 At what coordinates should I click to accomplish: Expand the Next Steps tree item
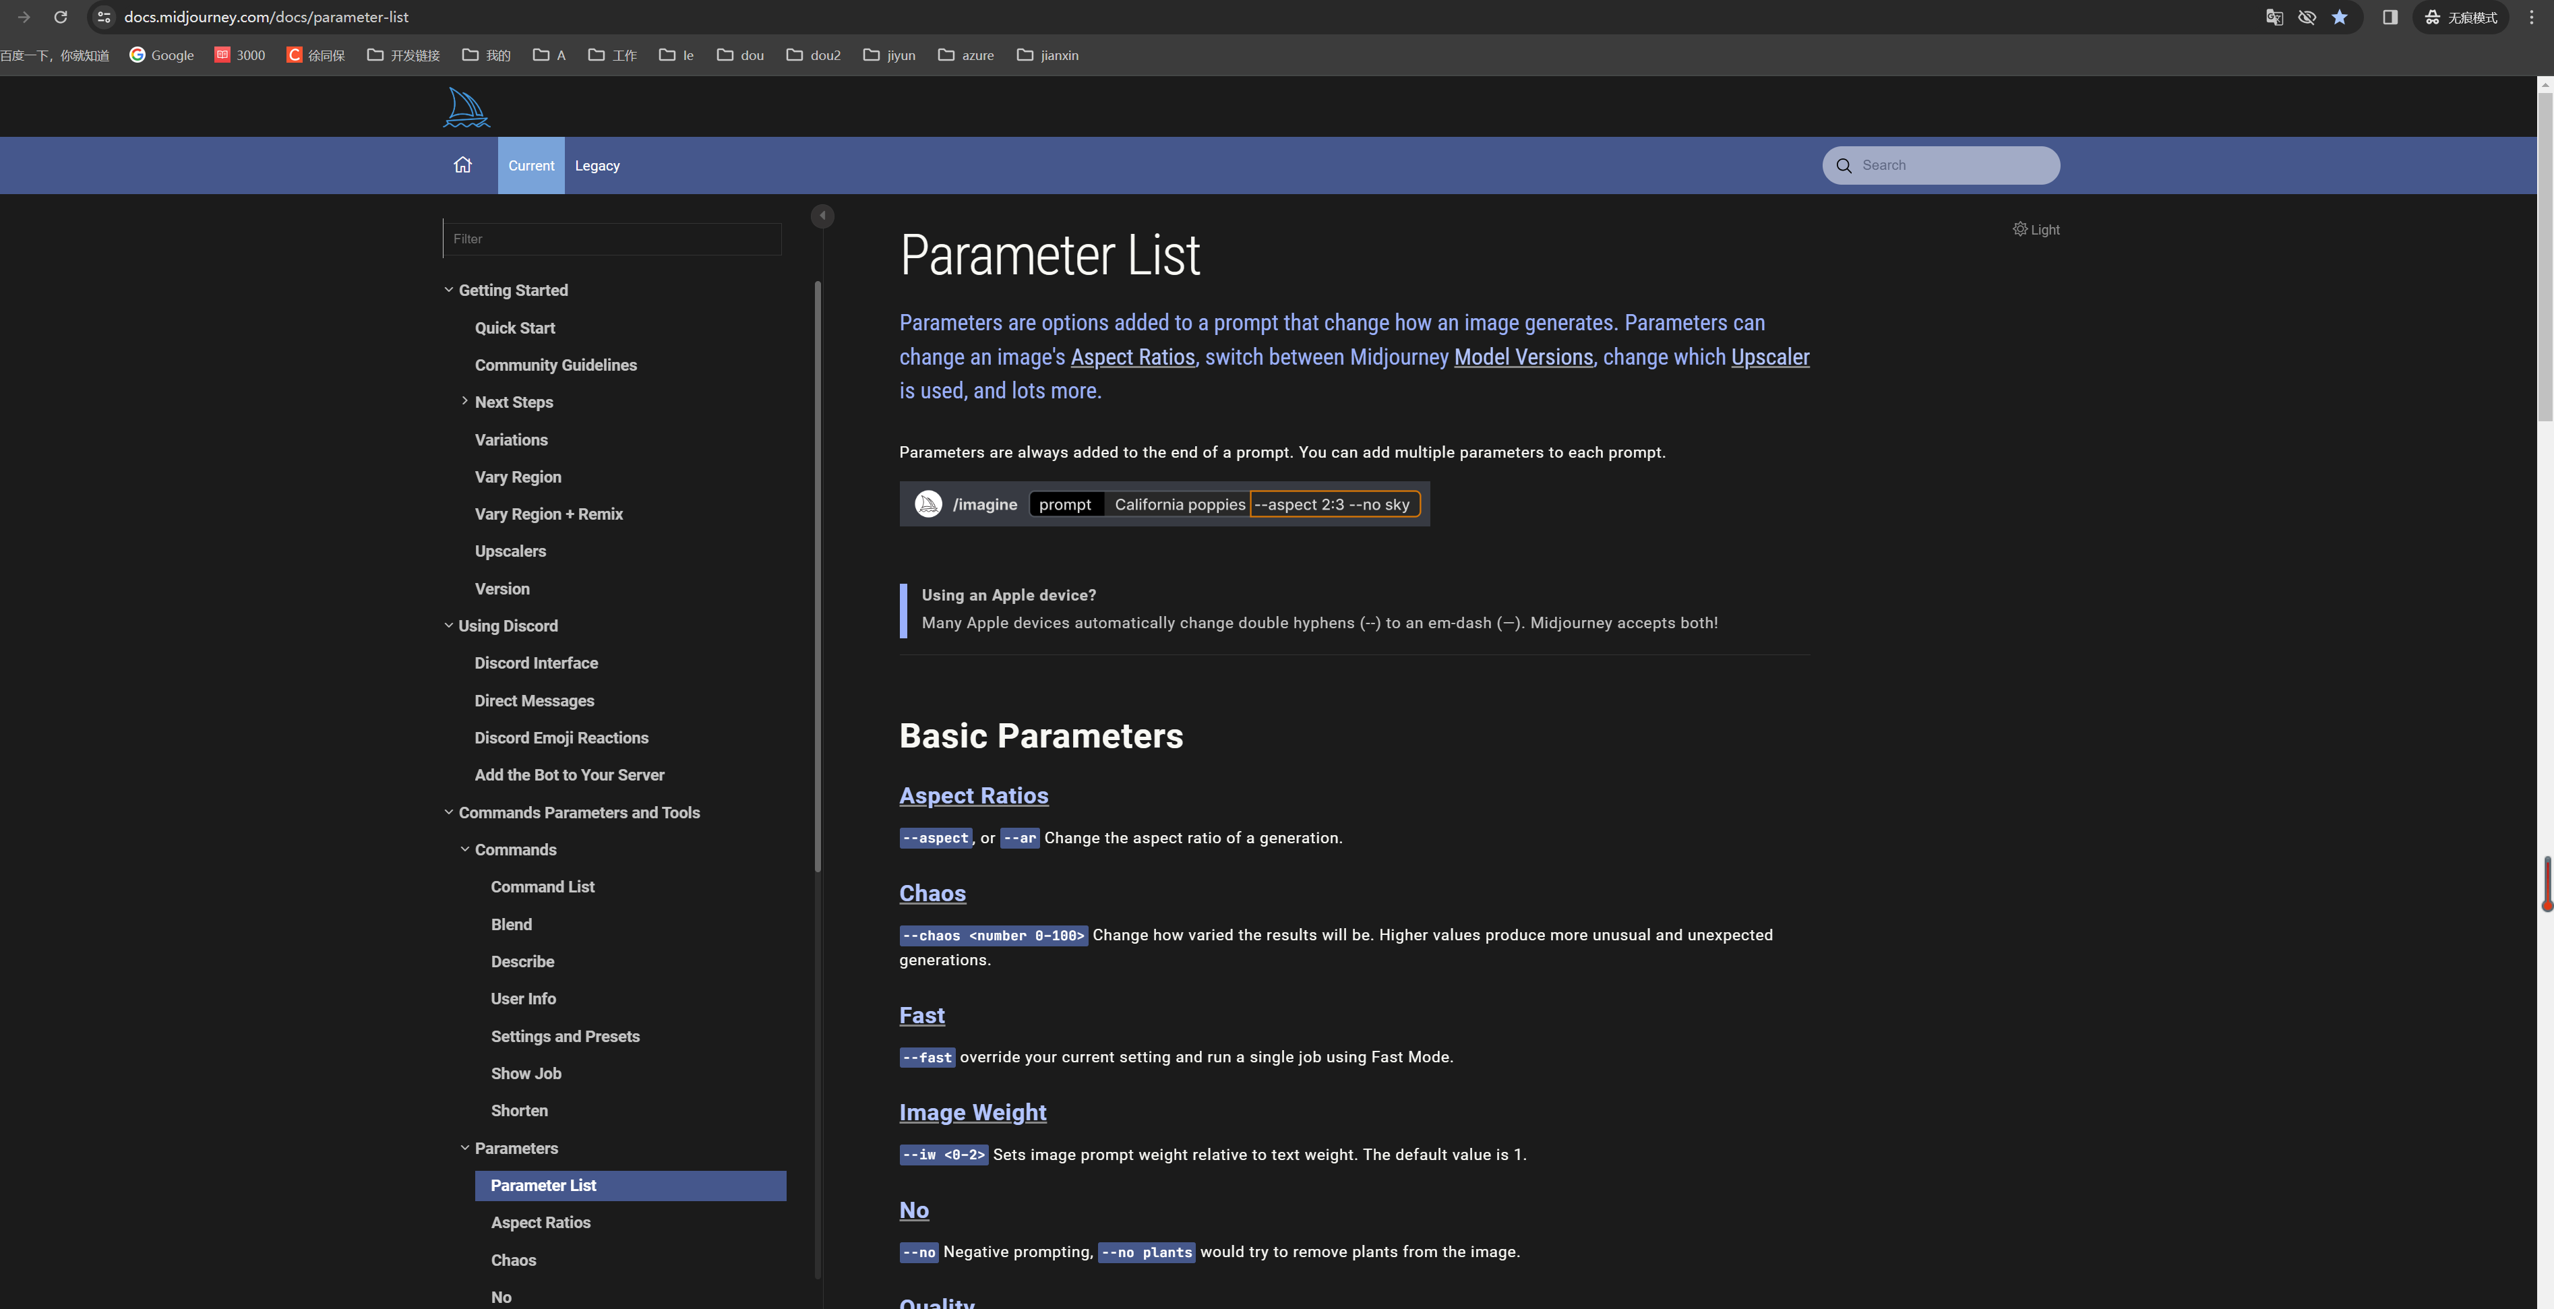pos(465,400)
